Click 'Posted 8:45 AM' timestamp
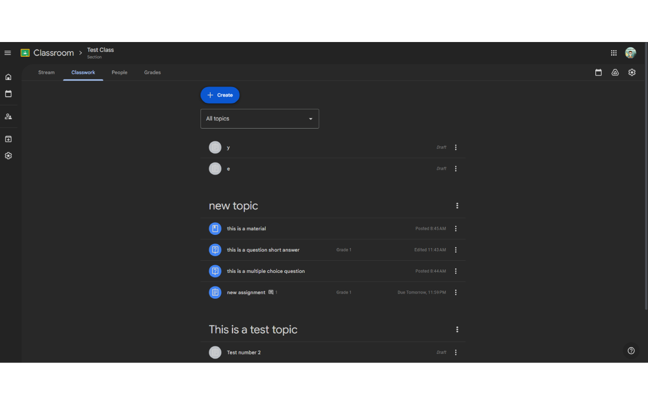The image size is (648, 405). (431, 229)
